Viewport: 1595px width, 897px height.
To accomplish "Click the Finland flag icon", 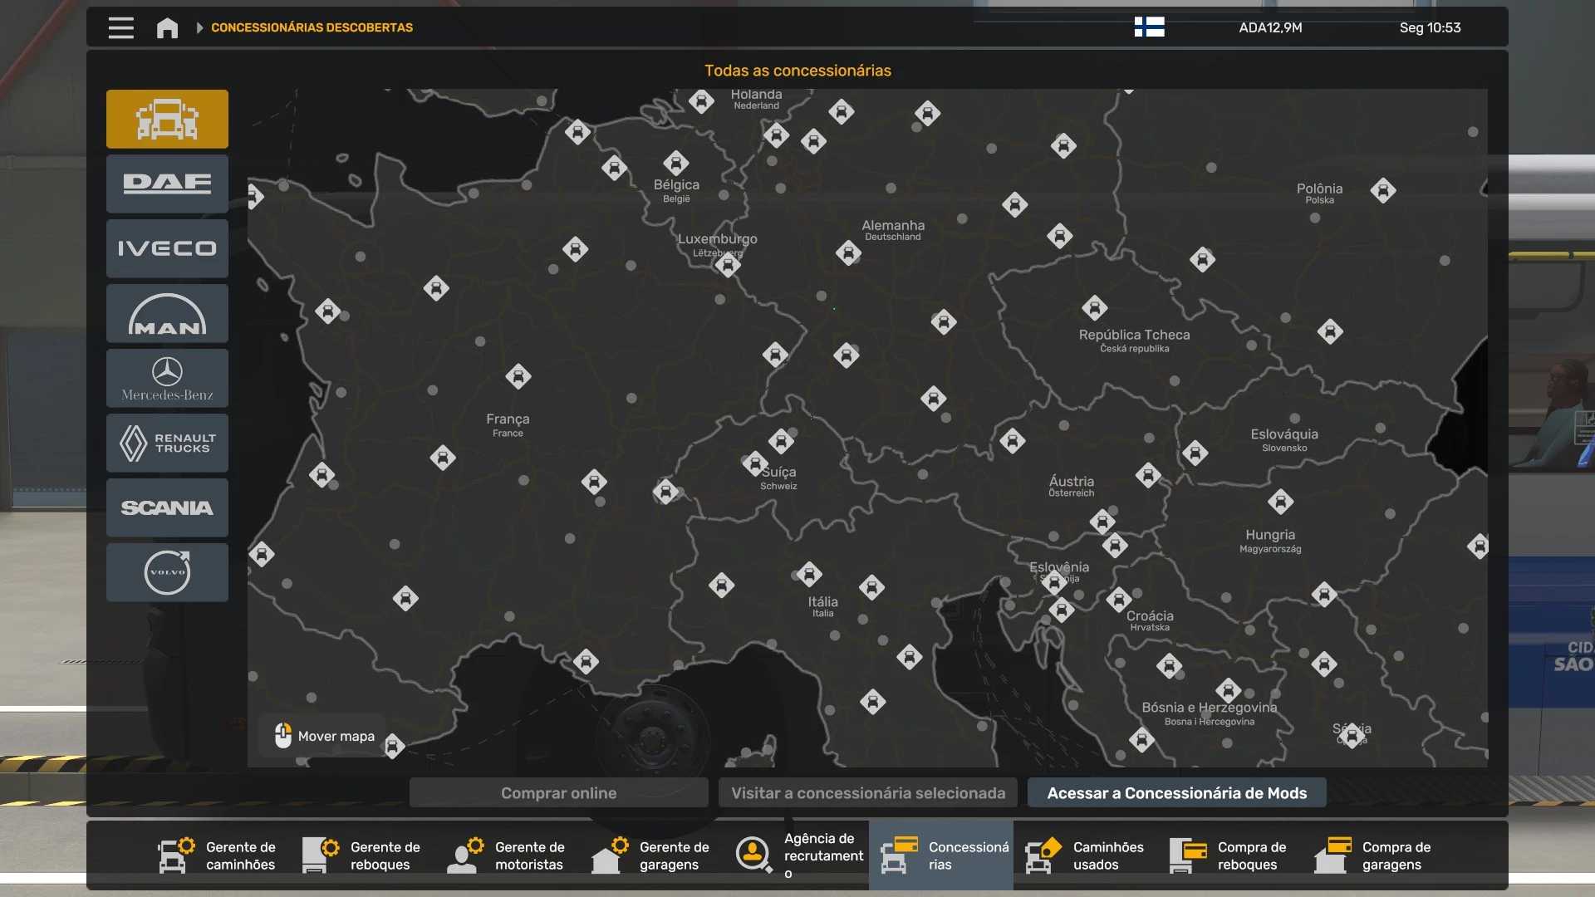I will pyautogui.click(x=1149, y=27).
